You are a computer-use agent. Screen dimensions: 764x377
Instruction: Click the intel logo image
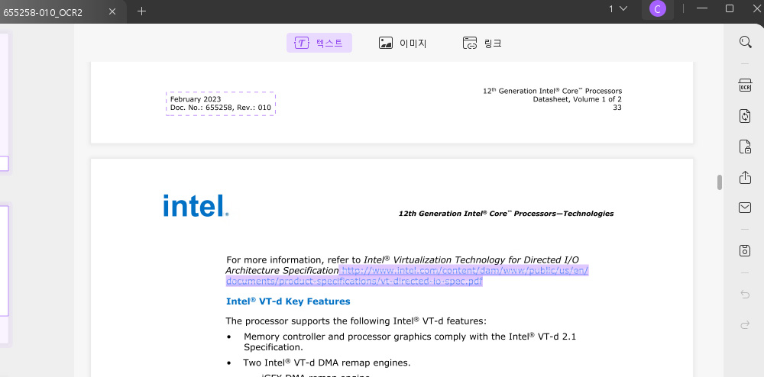click(x=196, y=206)
